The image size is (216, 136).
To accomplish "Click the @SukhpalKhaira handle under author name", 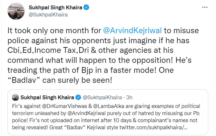I will (48, 15).
